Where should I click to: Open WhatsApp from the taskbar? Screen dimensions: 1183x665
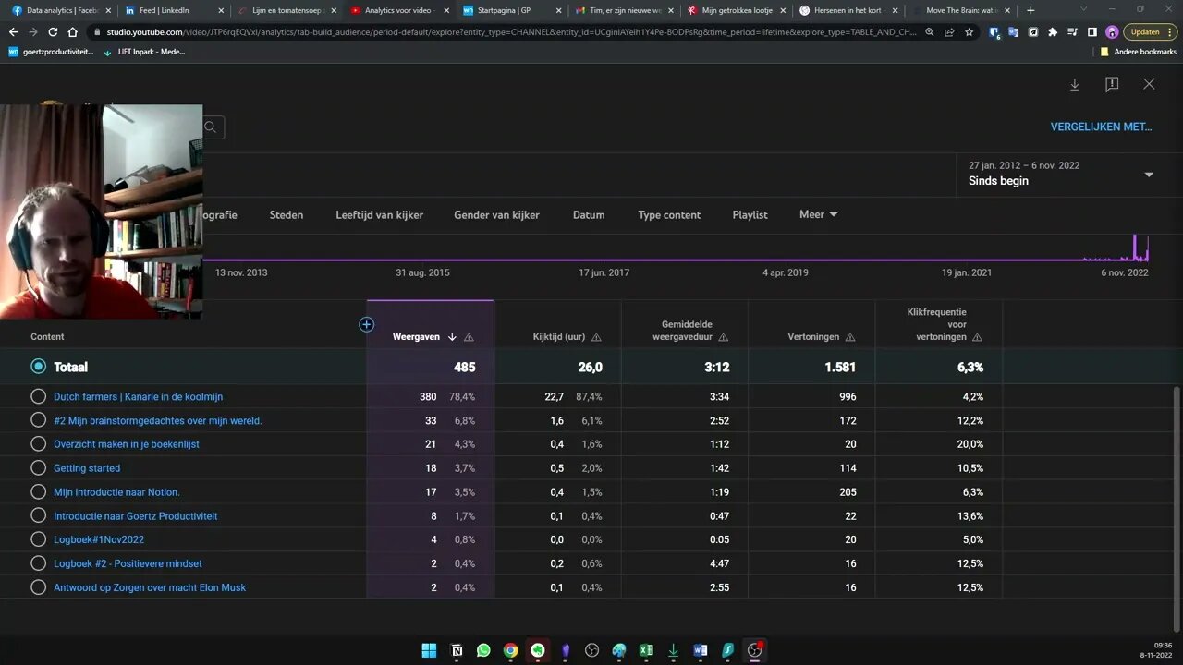pos(483,650)
